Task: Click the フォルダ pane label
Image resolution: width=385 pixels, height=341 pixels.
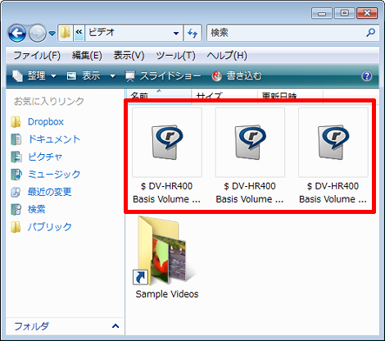Action: (31, 326)
